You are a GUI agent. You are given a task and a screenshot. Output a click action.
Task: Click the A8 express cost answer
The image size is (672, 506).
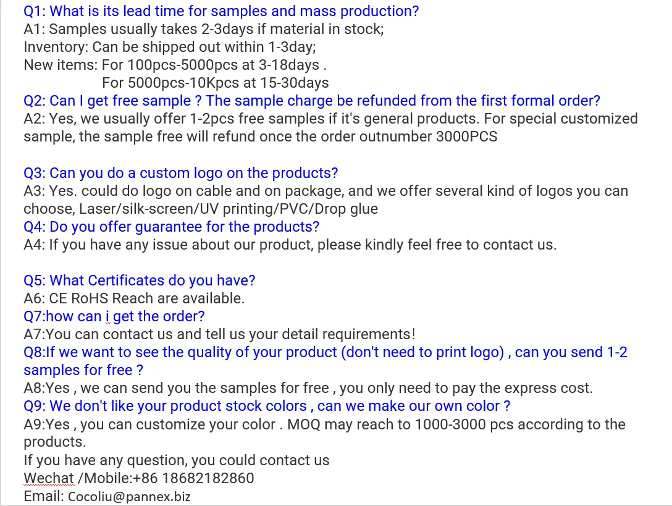(308, 388)
